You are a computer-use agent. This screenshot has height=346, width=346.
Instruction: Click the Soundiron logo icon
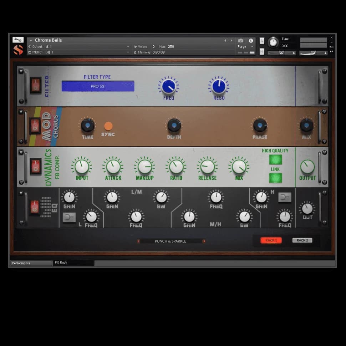18,49
